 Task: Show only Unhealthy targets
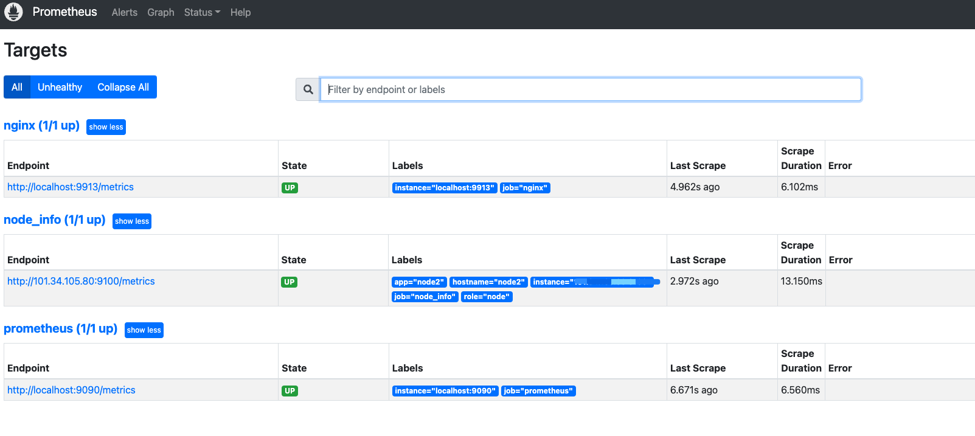(x=60, y=87)
